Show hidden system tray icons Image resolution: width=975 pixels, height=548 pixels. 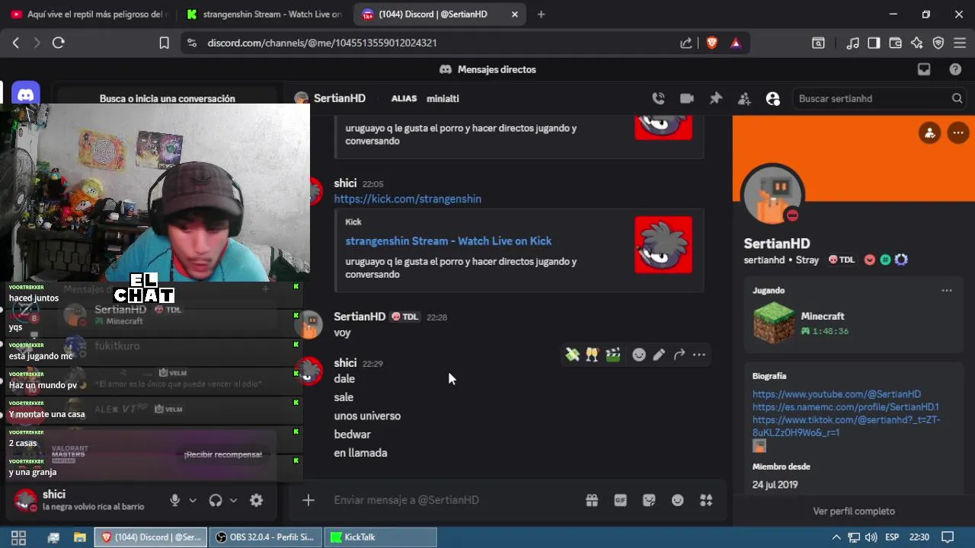click(x=837, y=537)
